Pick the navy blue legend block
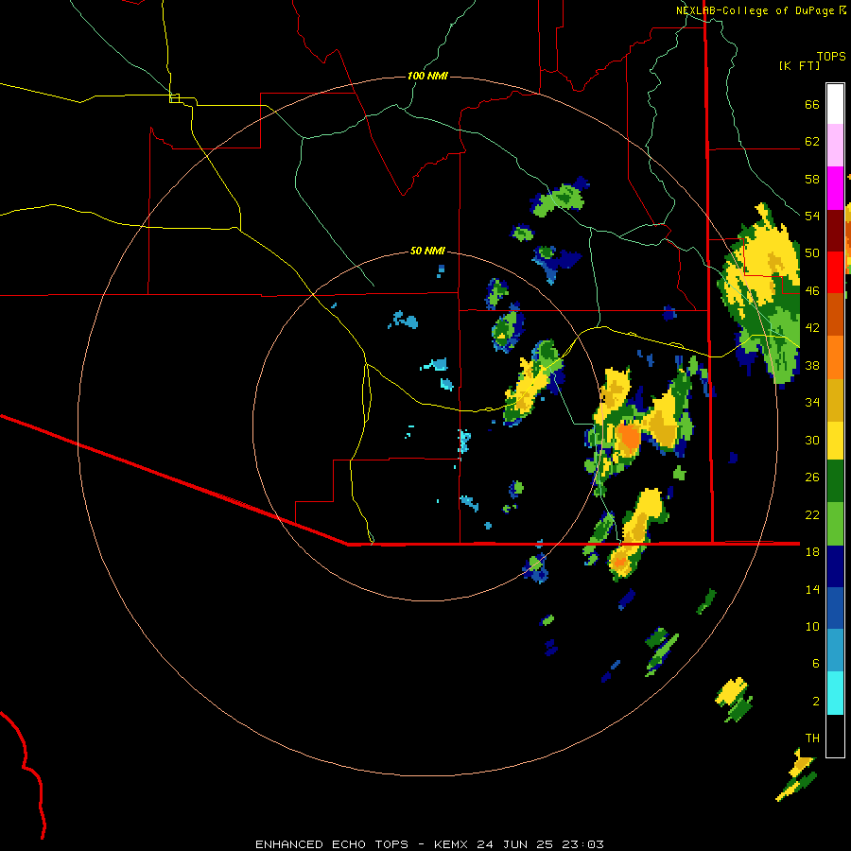This screenshot has width=851, height=851. pyautogui.click(x=835, y=566)
